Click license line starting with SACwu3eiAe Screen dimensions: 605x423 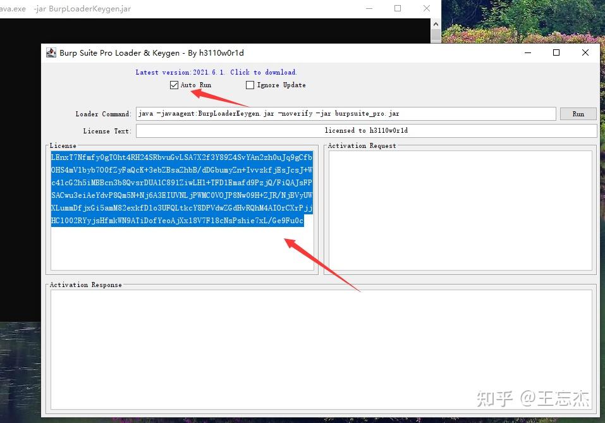pos(181,195)
